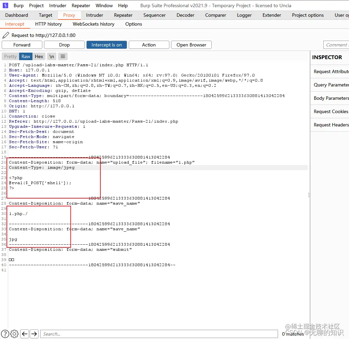Click Open Browser button
Image resolution: width=349 pixels, height=339 pixels.
[x=192, y=45]
